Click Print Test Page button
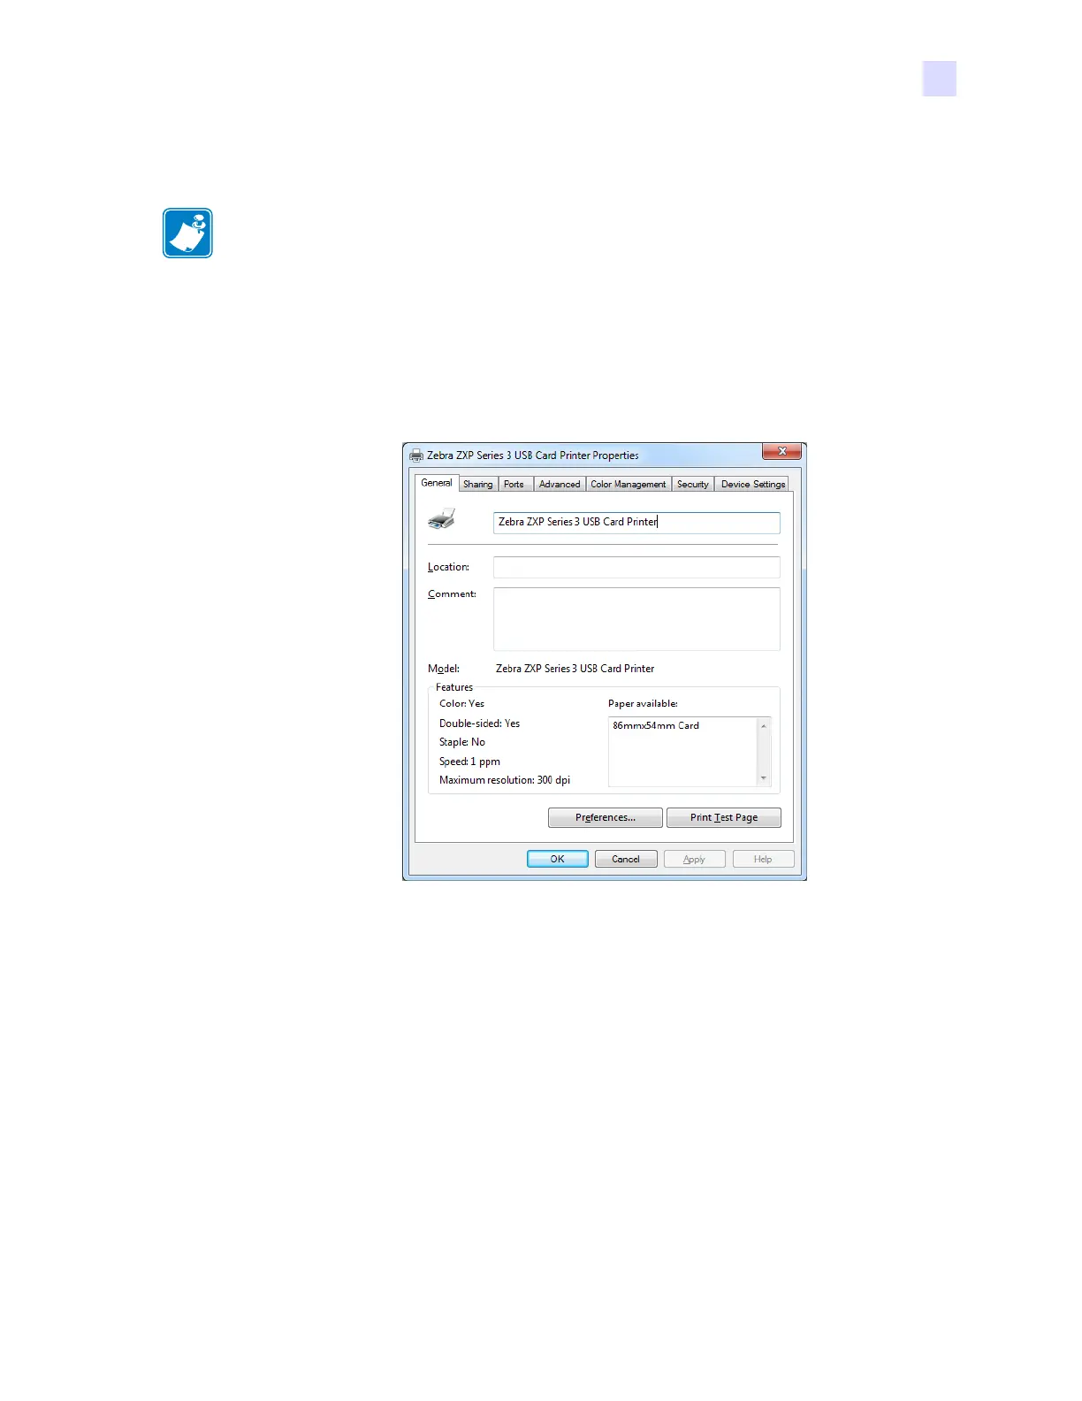 [724, 818]
